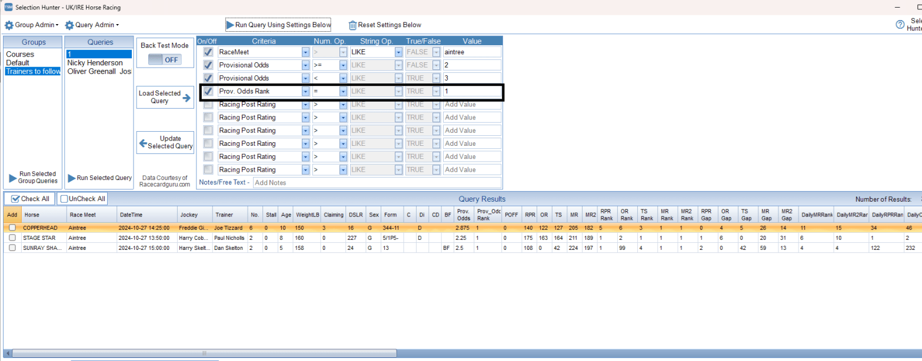Open the Prov. Odds Rank criteria dropdown

point(305,92)
